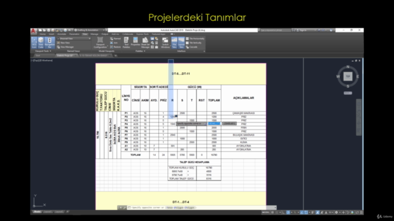The image size is (394, 221).
Task: Click the MODEL space status bar button
Action: [x=265, y=212]
